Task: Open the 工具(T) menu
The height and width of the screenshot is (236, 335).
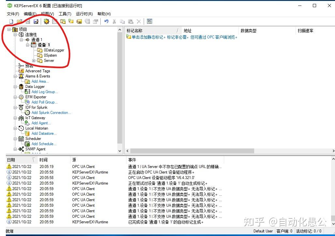Action: coord(65,14)
